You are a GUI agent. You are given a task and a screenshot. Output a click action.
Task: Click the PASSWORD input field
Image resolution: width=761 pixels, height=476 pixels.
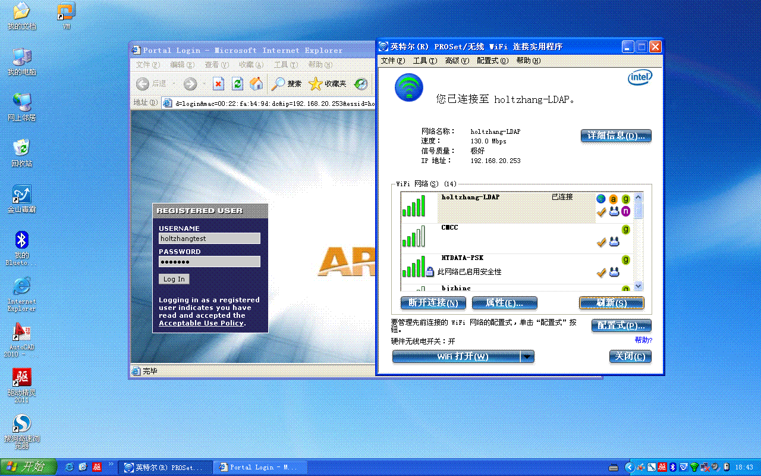point(209,261)
